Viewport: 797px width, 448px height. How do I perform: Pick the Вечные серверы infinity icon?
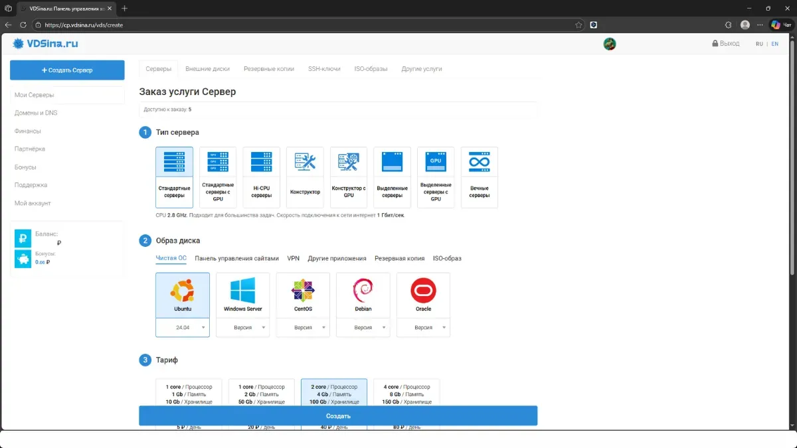click(479, 162)
